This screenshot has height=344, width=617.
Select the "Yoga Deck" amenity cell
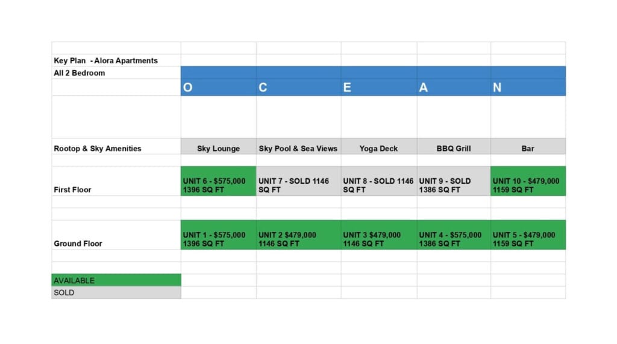(379, 148)
